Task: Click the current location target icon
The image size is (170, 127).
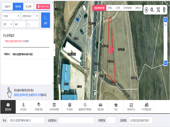Action: 146,10
